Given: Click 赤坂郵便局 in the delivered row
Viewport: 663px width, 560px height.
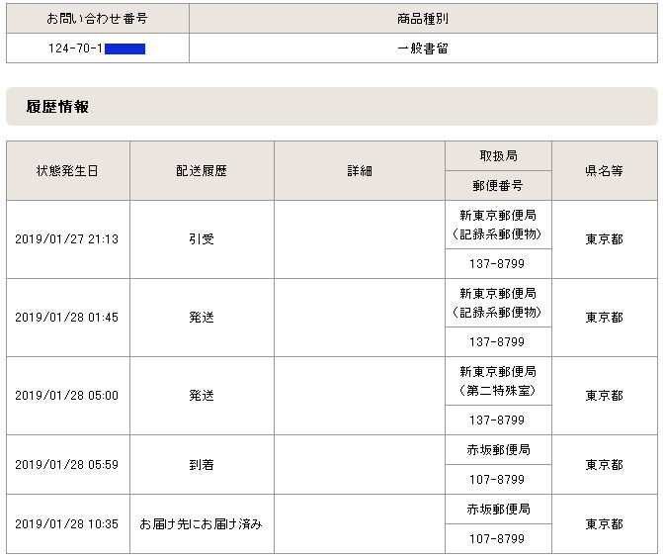Looking at the screenshot, I should (498, 510).
